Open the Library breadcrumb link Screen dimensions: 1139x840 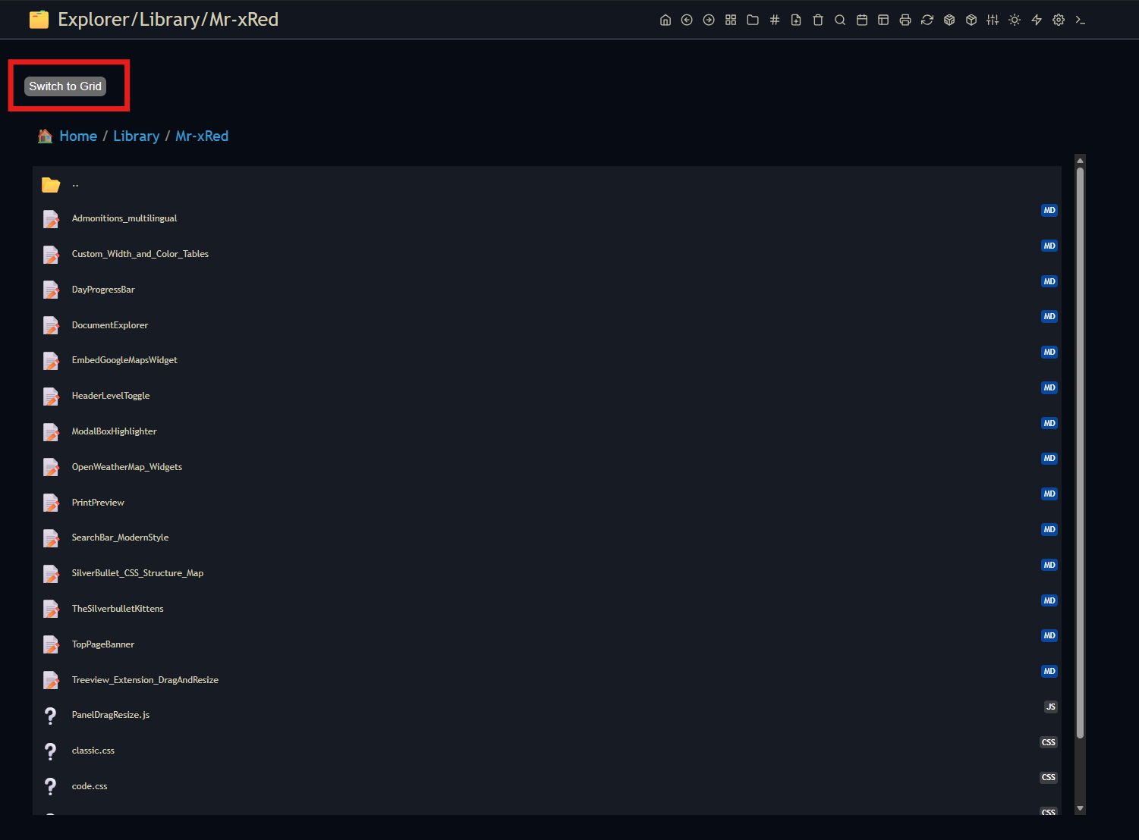click(137, 136)
